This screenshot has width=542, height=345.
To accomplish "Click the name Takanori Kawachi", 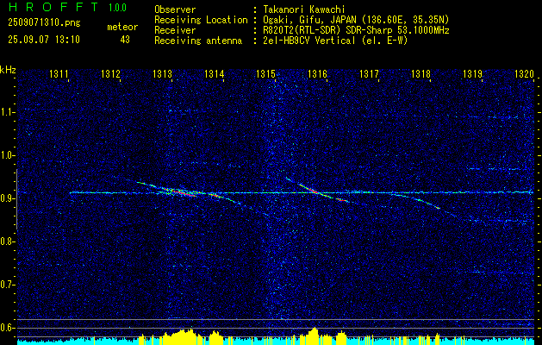I will point(304,9).
